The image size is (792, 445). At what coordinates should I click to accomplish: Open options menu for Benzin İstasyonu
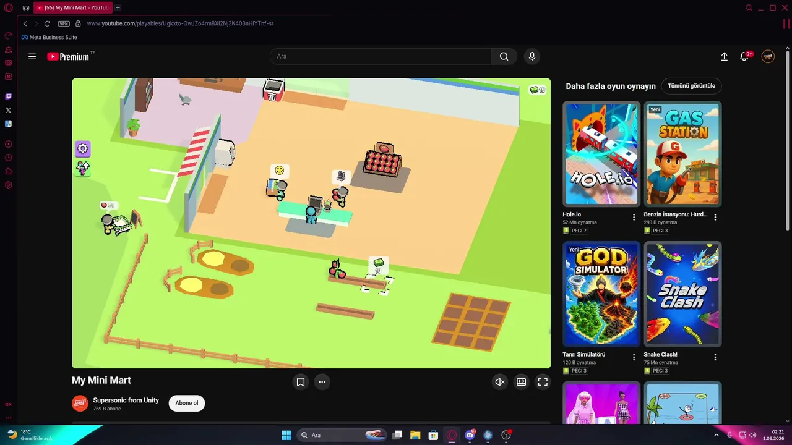pyautogui.click(x=715, y=217)
